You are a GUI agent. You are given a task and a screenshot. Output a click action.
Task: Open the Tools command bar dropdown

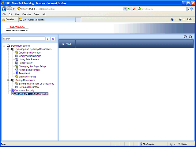coord(190,19)
